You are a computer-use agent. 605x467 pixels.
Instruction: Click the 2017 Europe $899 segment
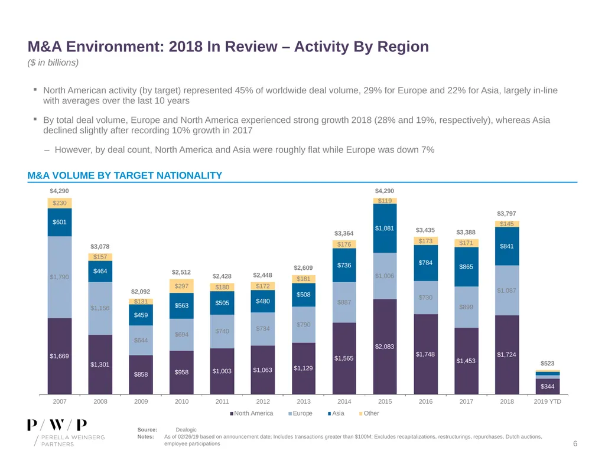(x=466, y=307)
